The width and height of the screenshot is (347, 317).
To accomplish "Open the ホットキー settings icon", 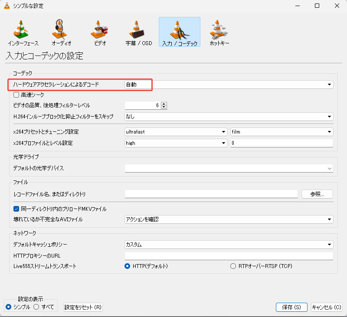I will coord(218,31).
